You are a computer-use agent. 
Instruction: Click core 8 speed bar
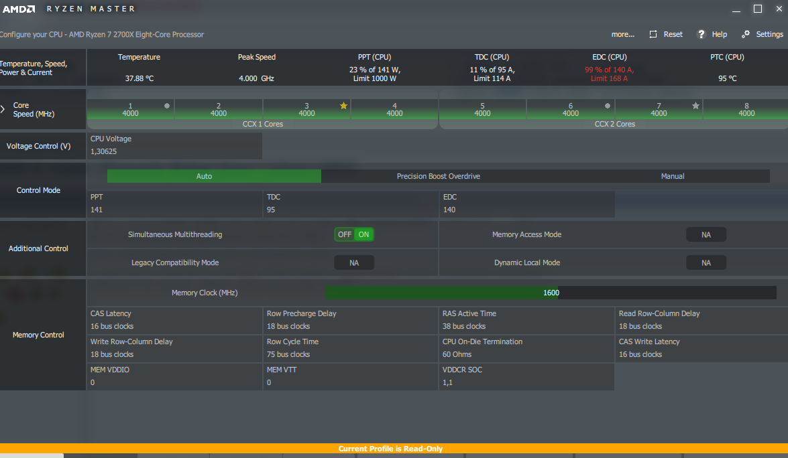[x=746, y=109]
